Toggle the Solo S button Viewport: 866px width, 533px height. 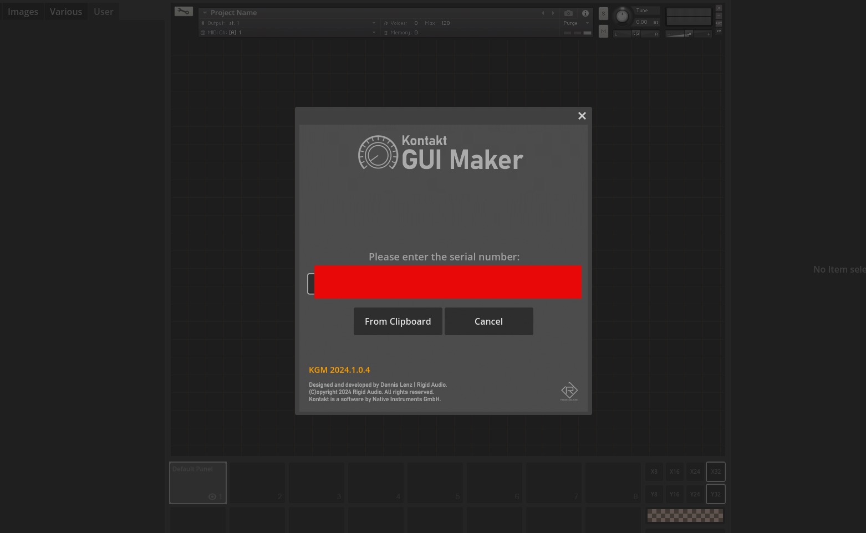click(603, 14)
